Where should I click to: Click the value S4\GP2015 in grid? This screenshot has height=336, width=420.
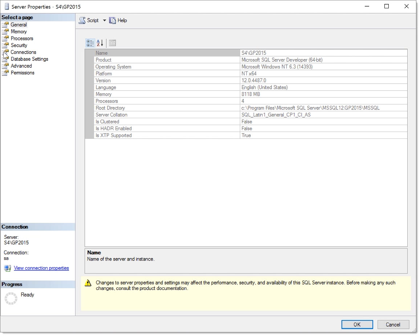coord(254,53)
